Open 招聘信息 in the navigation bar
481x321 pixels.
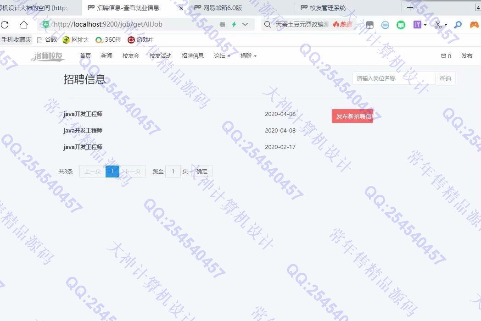pos(193,56)
